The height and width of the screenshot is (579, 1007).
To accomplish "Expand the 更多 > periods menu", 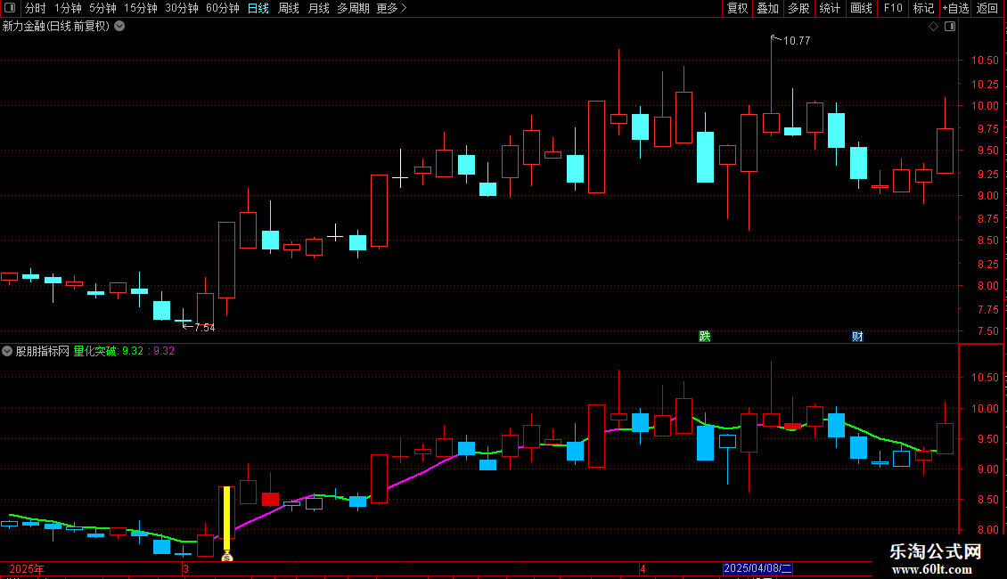I will [x=392, y=8].
